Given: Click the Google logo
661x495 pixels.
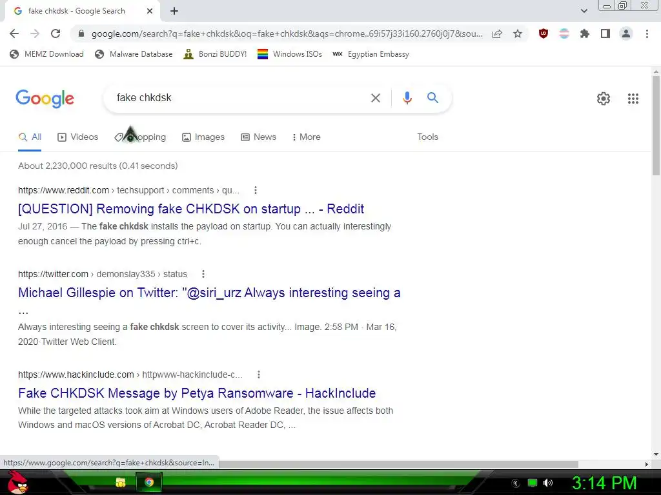Looking at the screenshot, I should click(45, 99).
